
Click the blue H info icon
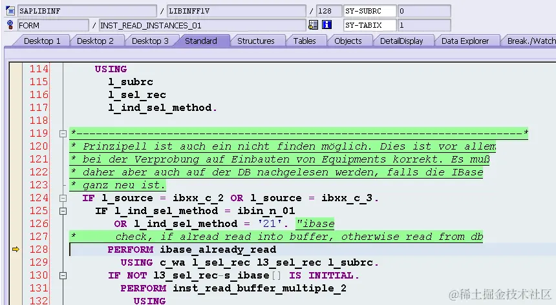(x=326, y=25)
